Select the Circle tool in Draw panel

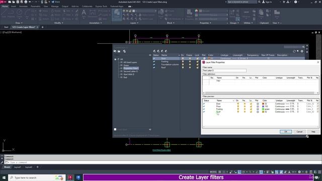[x=20, y=14]
